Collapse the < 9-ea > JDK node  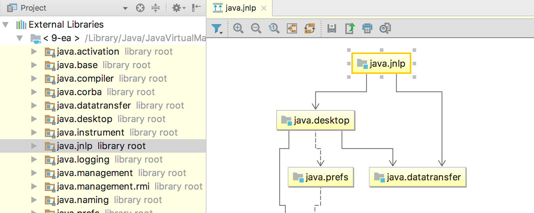(x=20, y=38)
